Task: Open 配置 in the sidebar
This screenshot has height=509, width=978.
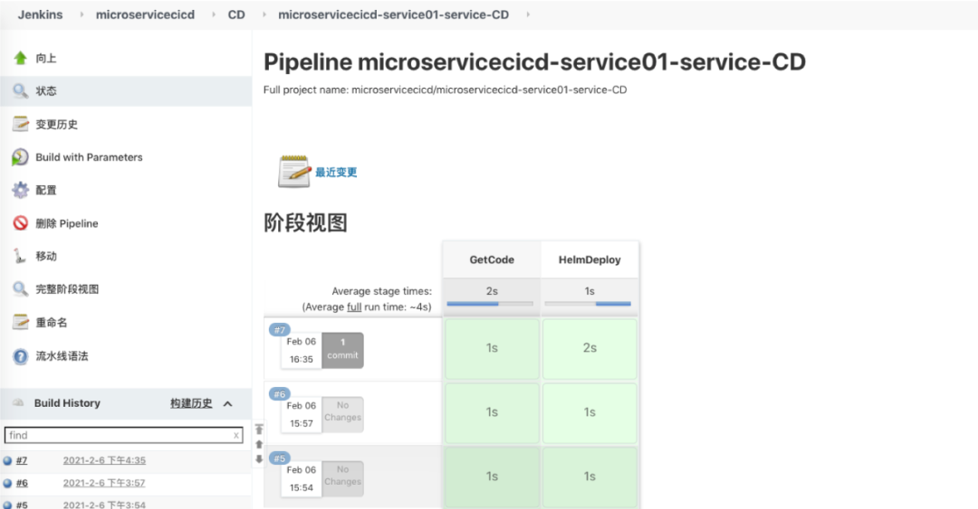Action: pos(46,190)
